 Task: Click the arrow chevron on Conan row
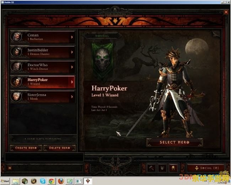coord(72,37)
